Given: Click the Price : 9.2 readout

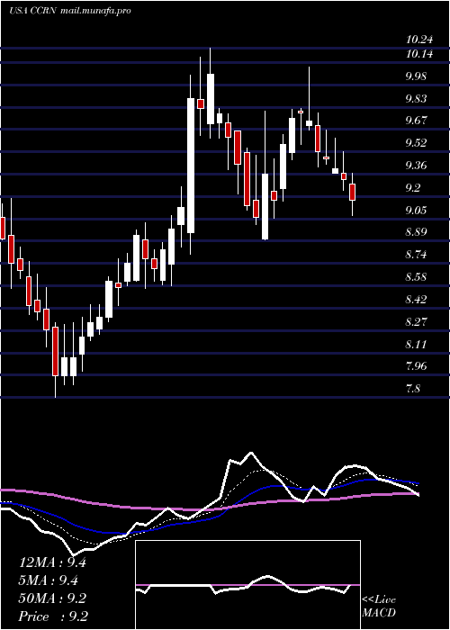Looking at the screenshot, I should [x=53, y=616].
